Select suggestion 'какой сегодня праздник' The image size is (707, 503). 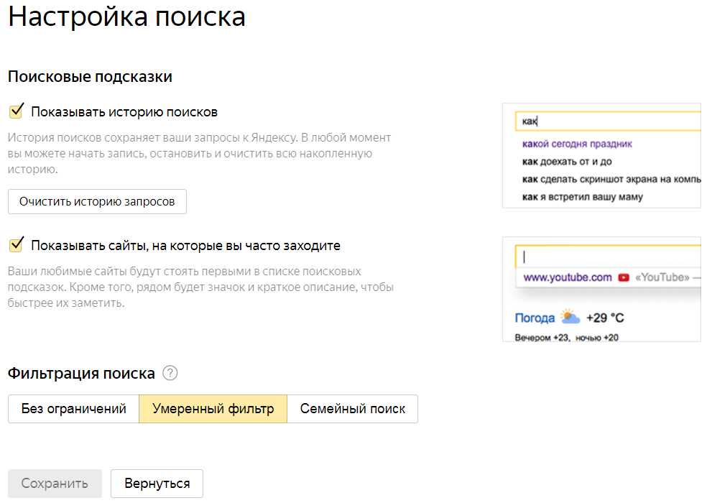click(577, 144)
